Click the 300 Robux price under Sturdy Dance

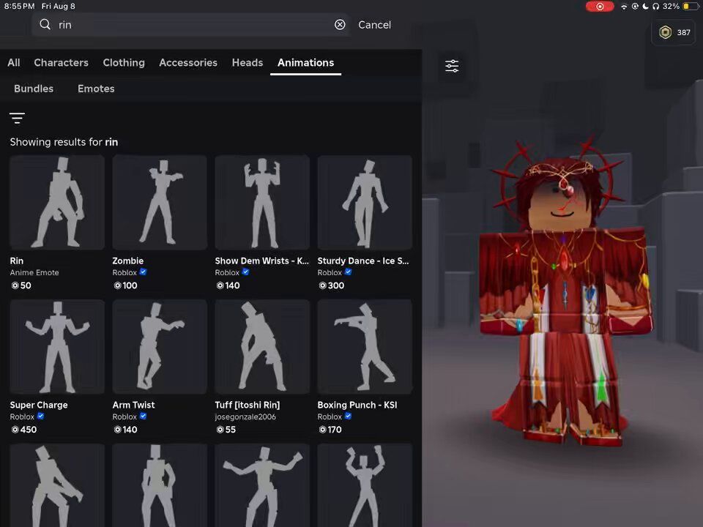click(331, 285)
